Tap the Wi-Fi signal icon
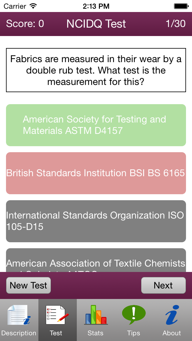The height and width of the screenshot is (341, 192). click(33, 6)
